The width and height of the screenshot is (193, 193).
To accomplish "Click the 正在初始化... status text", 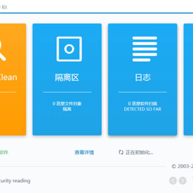I will click(139, 152).
